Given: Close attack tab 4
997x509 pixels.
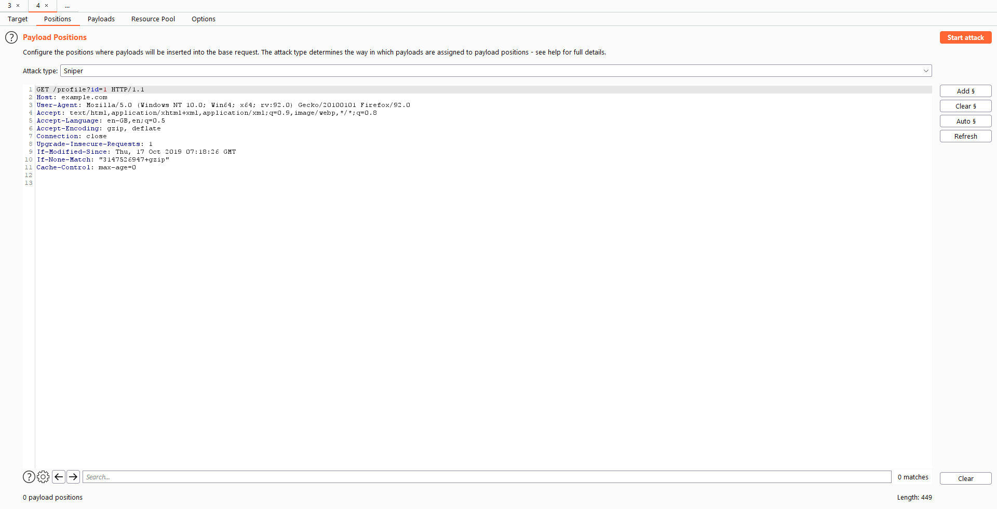Looking at the screenshot, I should coord(47,6).
